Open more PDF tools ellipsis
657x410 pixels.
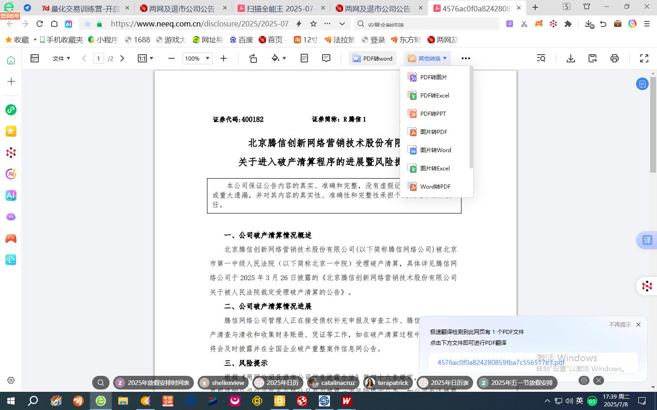465,58
